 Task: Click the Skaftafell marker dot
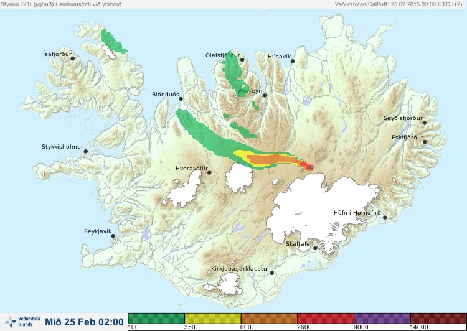click(x=316, y=248)
